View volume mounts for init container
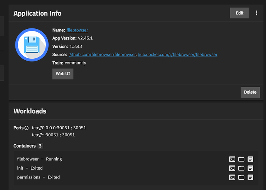The height and width of the screenshot is (190, 266). 241,168
